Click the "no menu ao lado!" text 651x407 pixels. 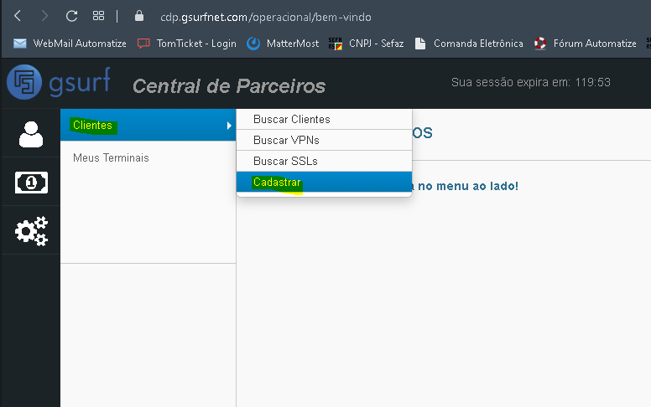point(468,186)
